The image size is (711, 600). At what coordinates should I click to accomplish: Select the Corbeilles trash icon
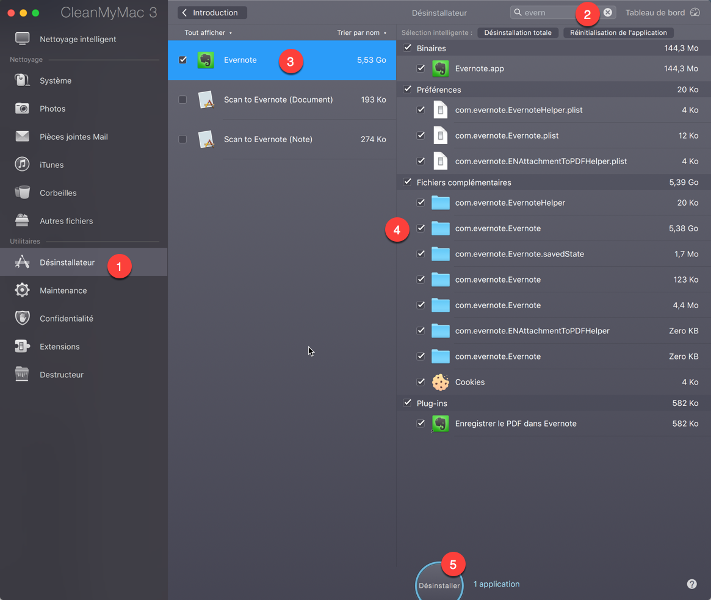22,192
